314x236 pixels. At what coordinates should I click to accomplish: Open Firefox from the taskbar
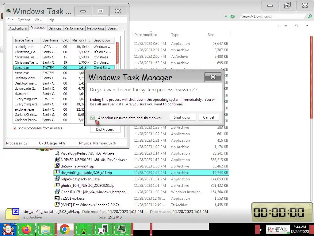(26, 229)
